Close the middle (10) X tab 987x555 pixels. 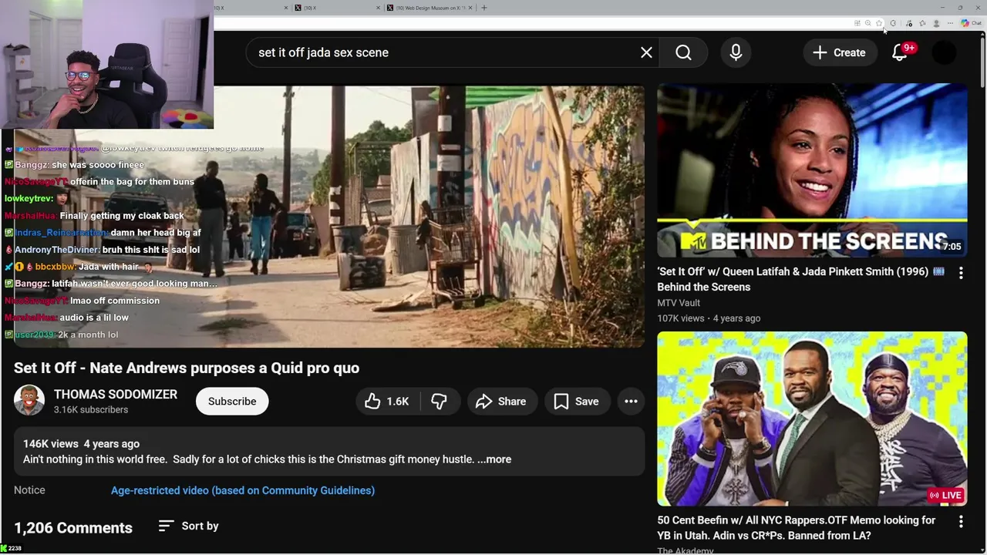click(x=378, y=8)
